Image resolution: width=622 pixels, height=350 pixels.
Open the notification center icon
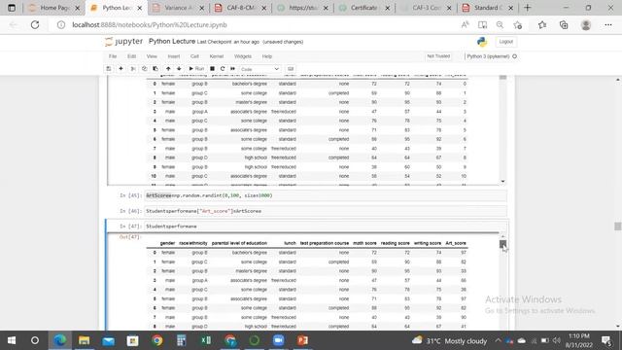(606, 340)
